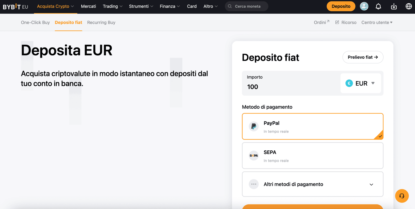Select SEPA as the payment method
The height and width of the screenshot is (209, 415).
[313, 156]
